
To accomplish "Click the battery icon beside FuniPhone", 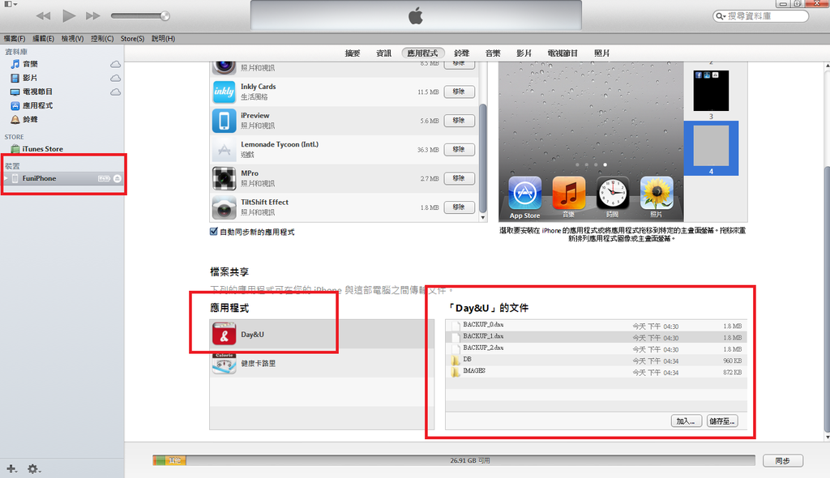I will 104,178.
